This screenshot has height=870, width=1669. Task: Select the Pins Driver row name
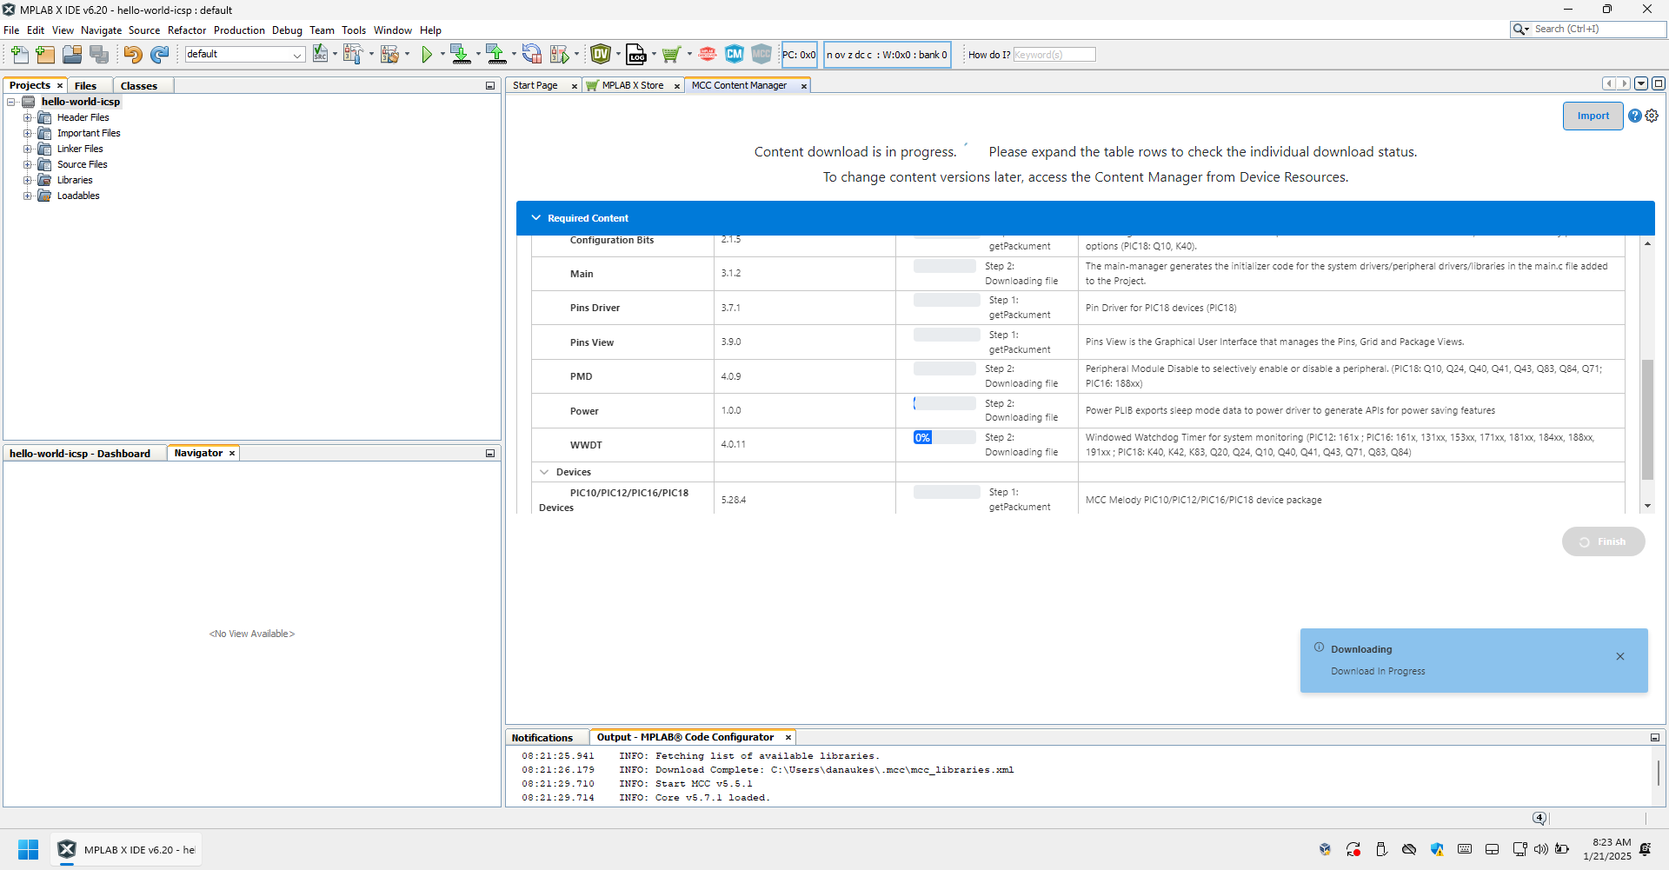[x=595, y=308]
